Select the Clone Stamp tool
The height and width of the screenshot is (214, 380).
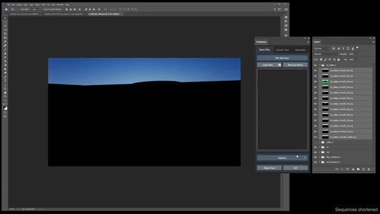(5, 53)
